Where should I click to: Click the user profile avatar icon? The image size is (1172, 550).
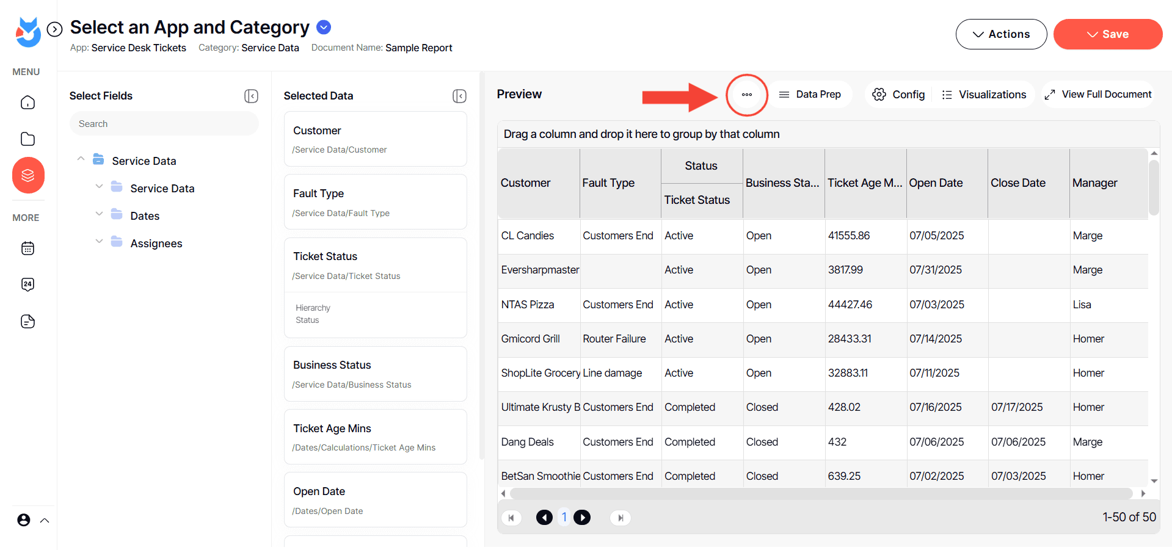pyautogui.click(x=24, y=520)
